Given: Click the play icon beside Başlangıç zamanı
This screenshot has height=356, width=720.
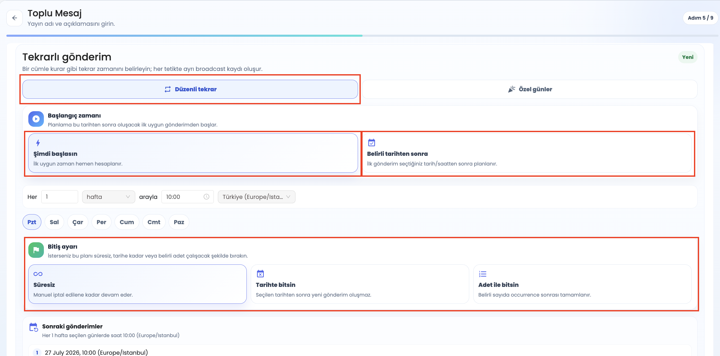Looking at the screenshot, I should pos(36,119).
